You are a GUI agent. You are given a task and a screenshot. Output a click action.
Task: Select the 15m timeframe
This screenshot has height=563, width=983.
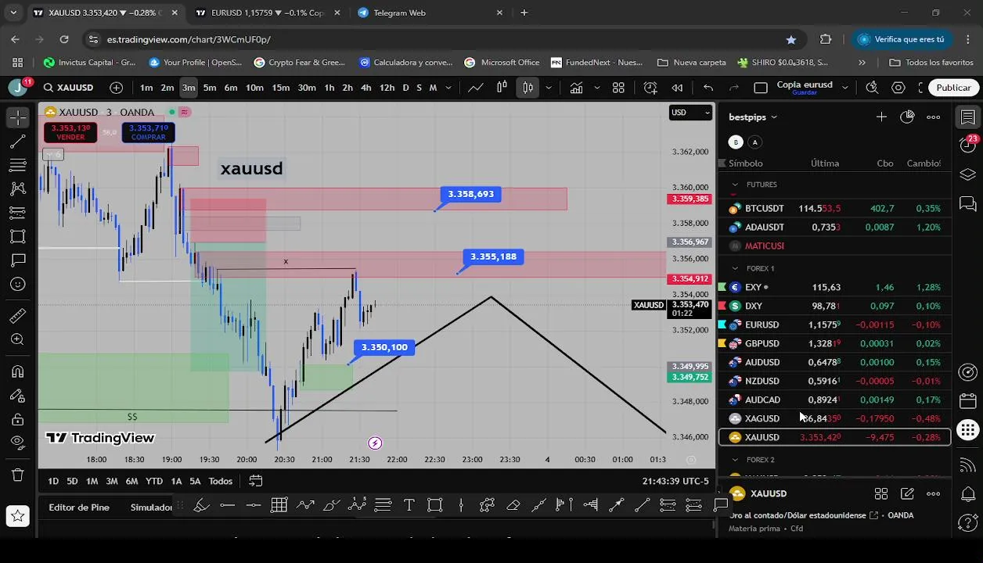[281, 88]
